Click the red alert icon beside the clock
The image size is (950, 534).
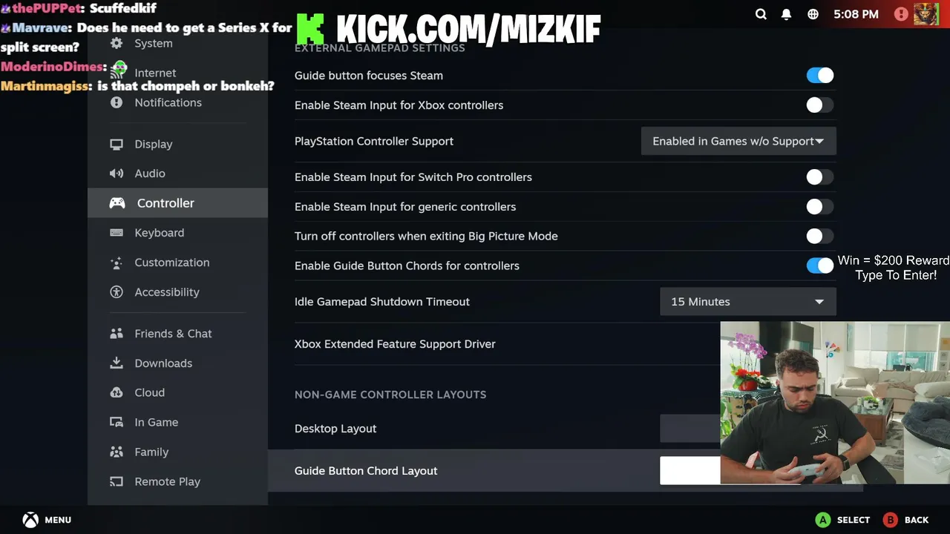tap(901, 14)
